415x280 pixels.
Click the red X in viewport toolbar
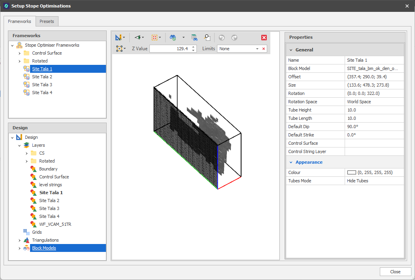pos(264,37)
